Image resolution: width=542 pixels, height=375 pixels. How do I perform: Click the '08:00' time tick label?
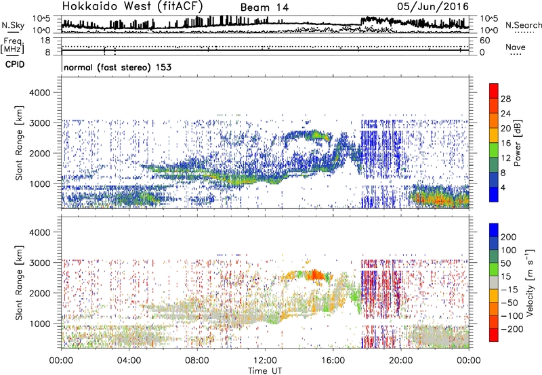click(x=197, y=361)
